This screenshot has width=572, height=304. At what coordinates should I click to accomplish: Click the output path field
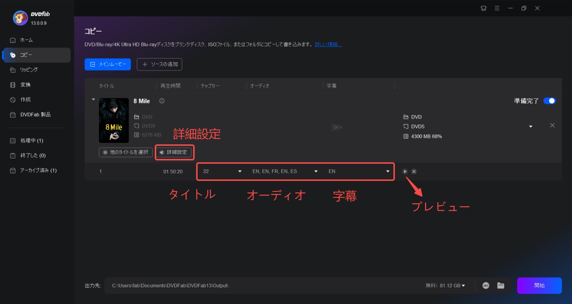pyautogui.click(x=261, y=286)
